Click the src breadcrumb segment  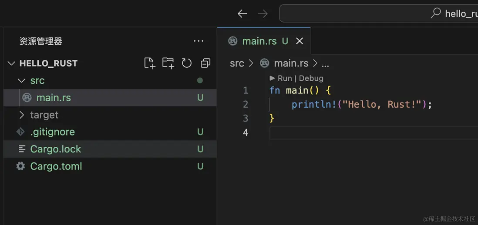[237, 63]
